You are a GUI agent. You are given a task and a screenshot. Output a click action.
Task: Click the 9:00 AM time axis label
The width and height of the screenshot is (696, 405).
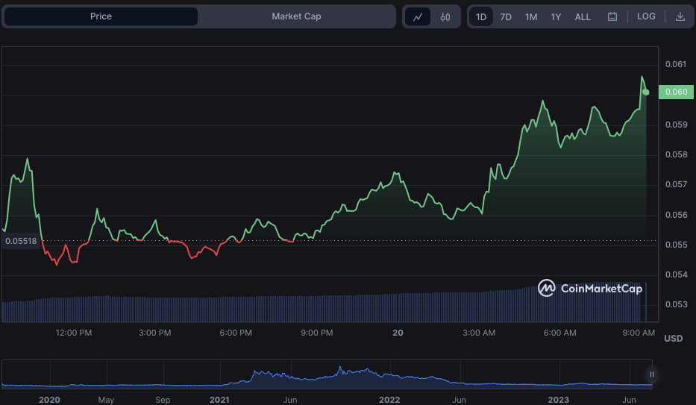pyautogui.click(x=639, y=333)
